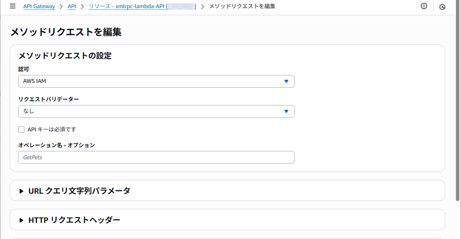Viewport: 461px width, 239px height.
Task: Open the リクエストバリデーター dropdown showing なし
Action: [152, 111]
